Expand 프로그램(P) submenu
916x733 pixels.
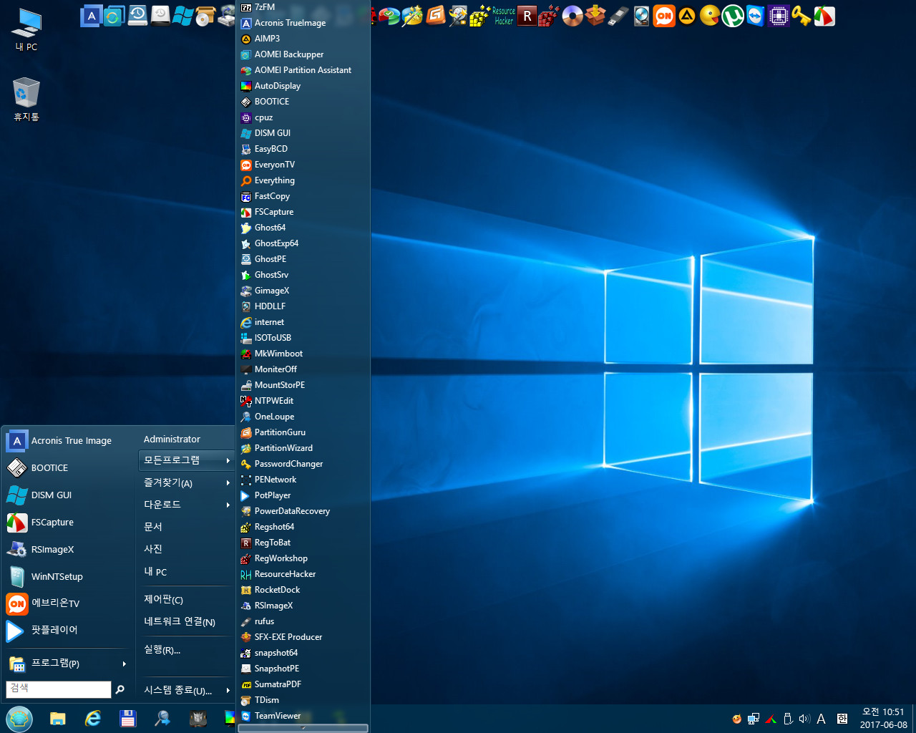[67, 664]
